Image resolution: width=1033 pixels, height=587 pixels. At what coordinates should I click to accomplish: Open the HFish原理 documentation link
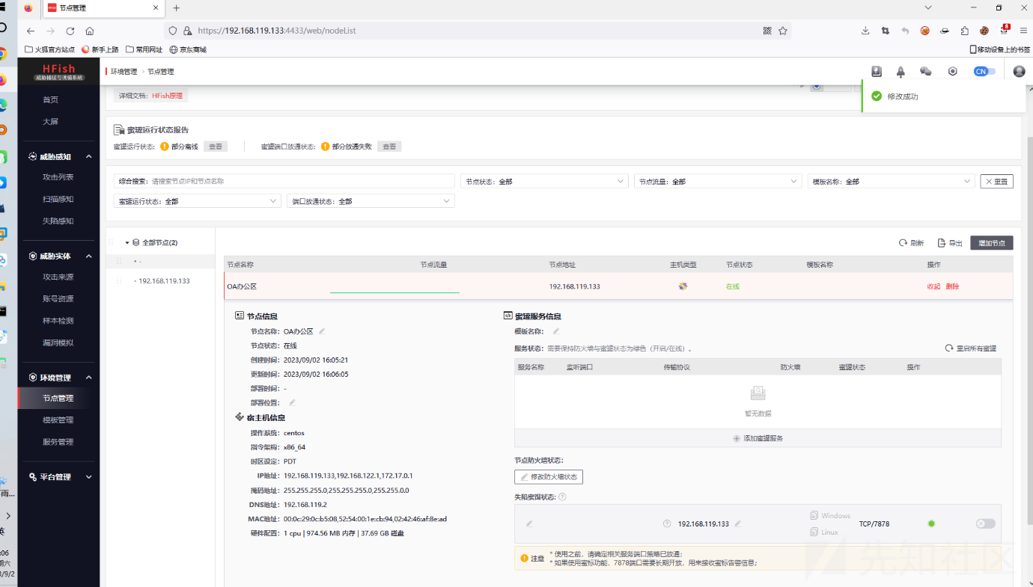(167, 96)
